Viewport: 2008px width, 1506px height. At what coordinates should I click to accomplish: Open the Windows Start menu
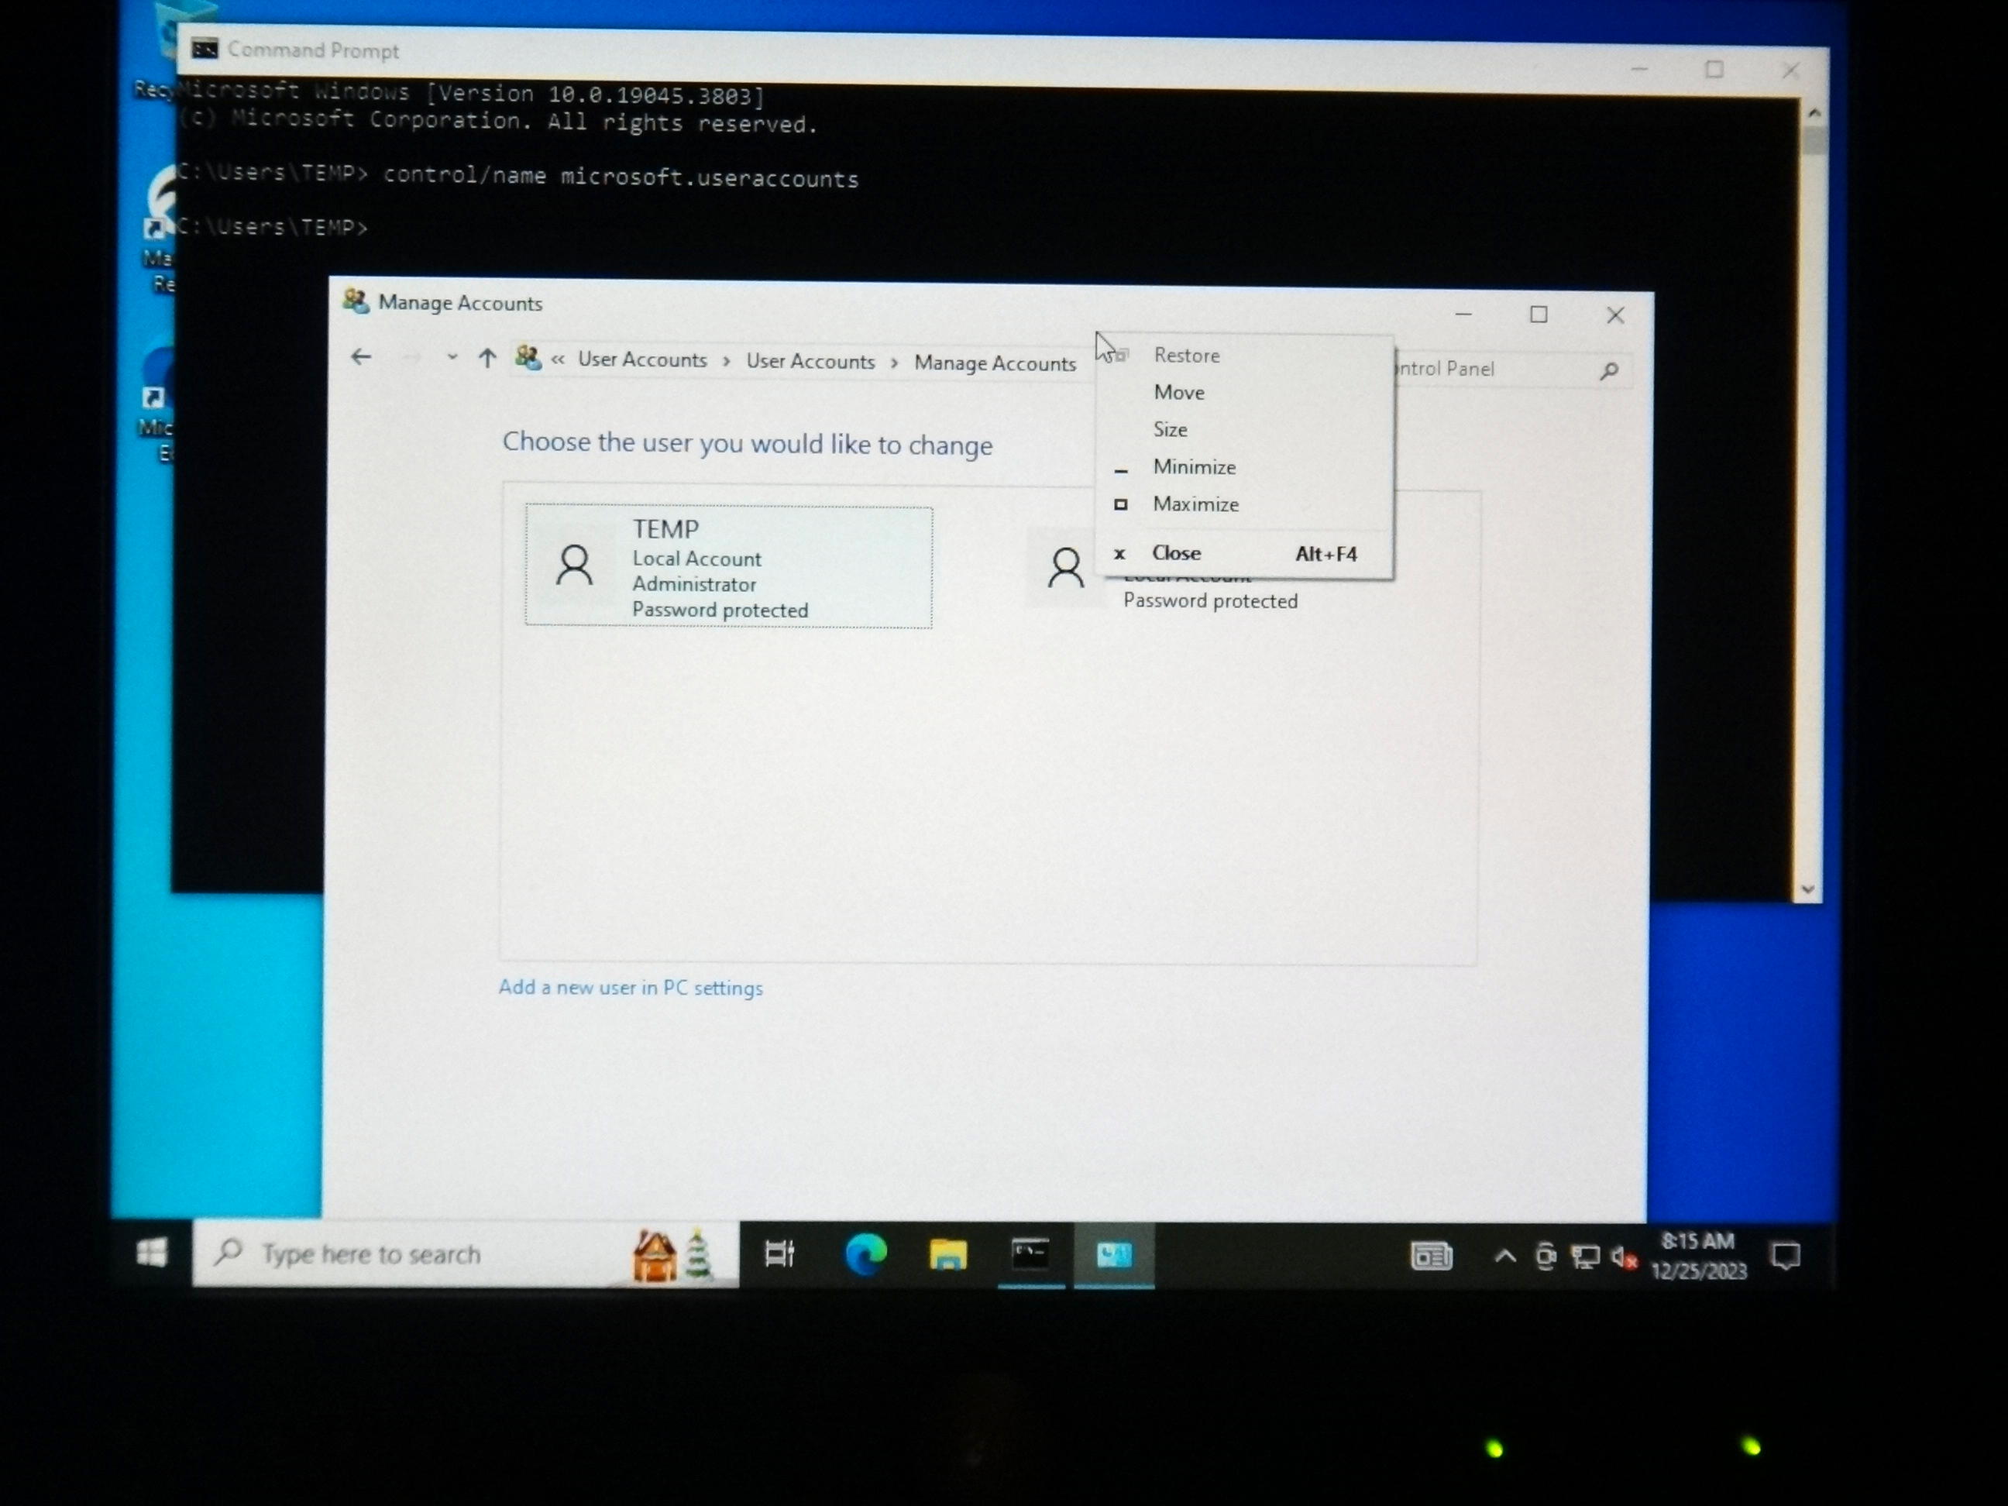151,1253
